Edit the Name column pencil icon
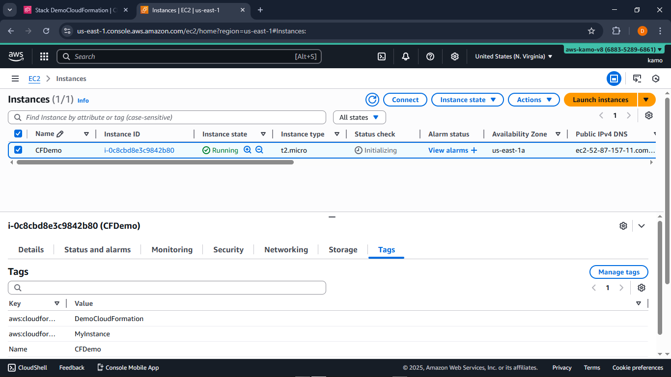 pos(60,134)
